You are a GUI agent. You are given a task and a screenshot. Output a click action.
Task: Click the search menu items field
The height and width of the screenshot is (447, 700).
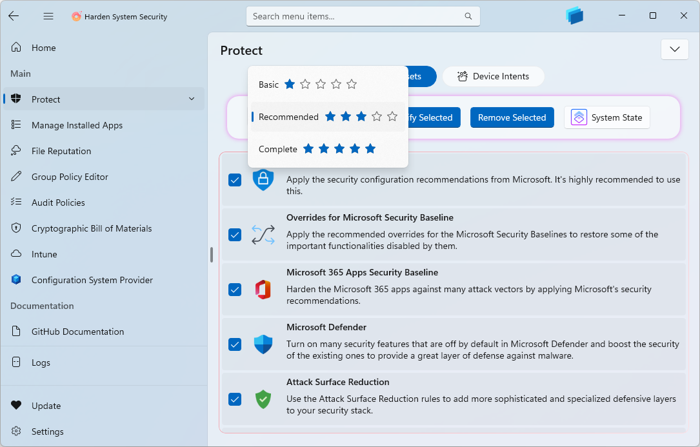(x=363, y=16)
